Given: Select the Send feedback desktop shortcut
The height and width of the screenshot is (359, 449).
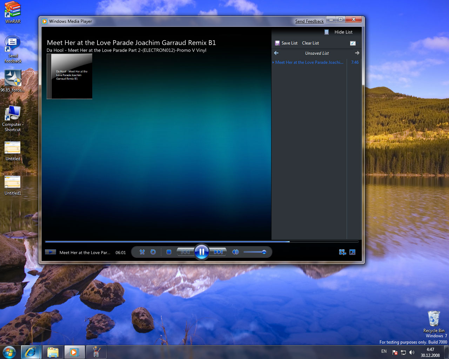Looking at the screenshot, I should click(13, 49).
